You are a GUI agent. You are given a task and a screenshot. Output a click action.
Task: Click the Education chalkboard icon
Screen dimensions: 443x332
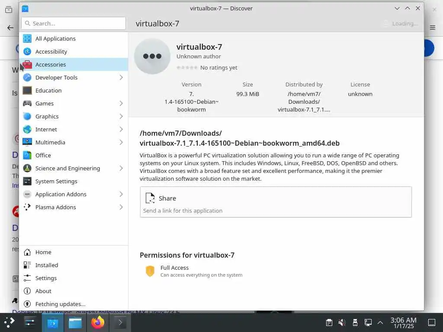click(27, 90)
